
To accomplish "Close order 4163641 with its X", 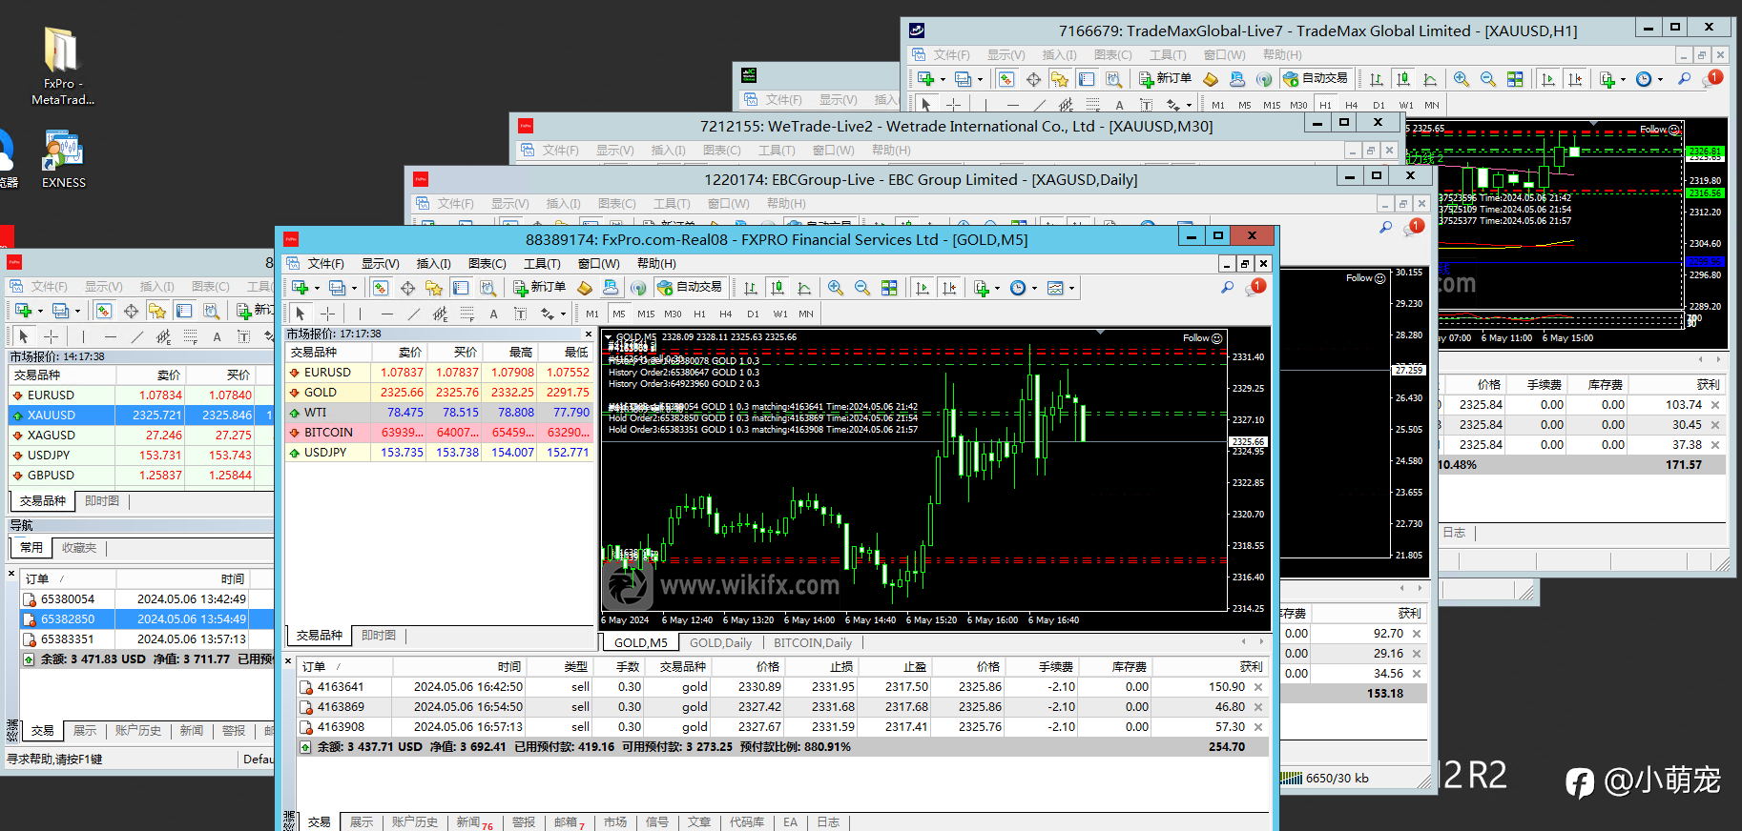I will point(1258,687).
